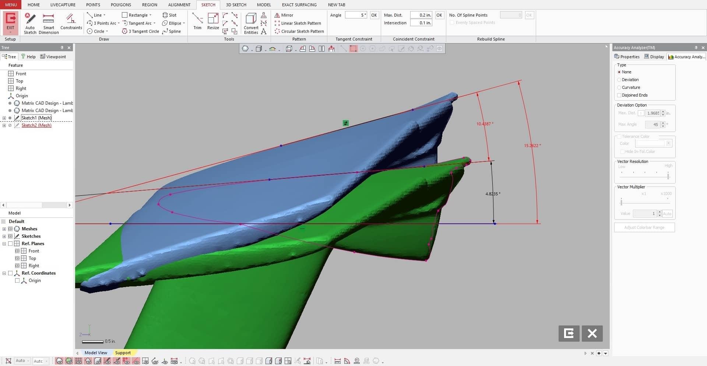Switch to the EXACT SURFACING ribbon tab
Viewport: 707px width, 366px height.
(299, 5)
